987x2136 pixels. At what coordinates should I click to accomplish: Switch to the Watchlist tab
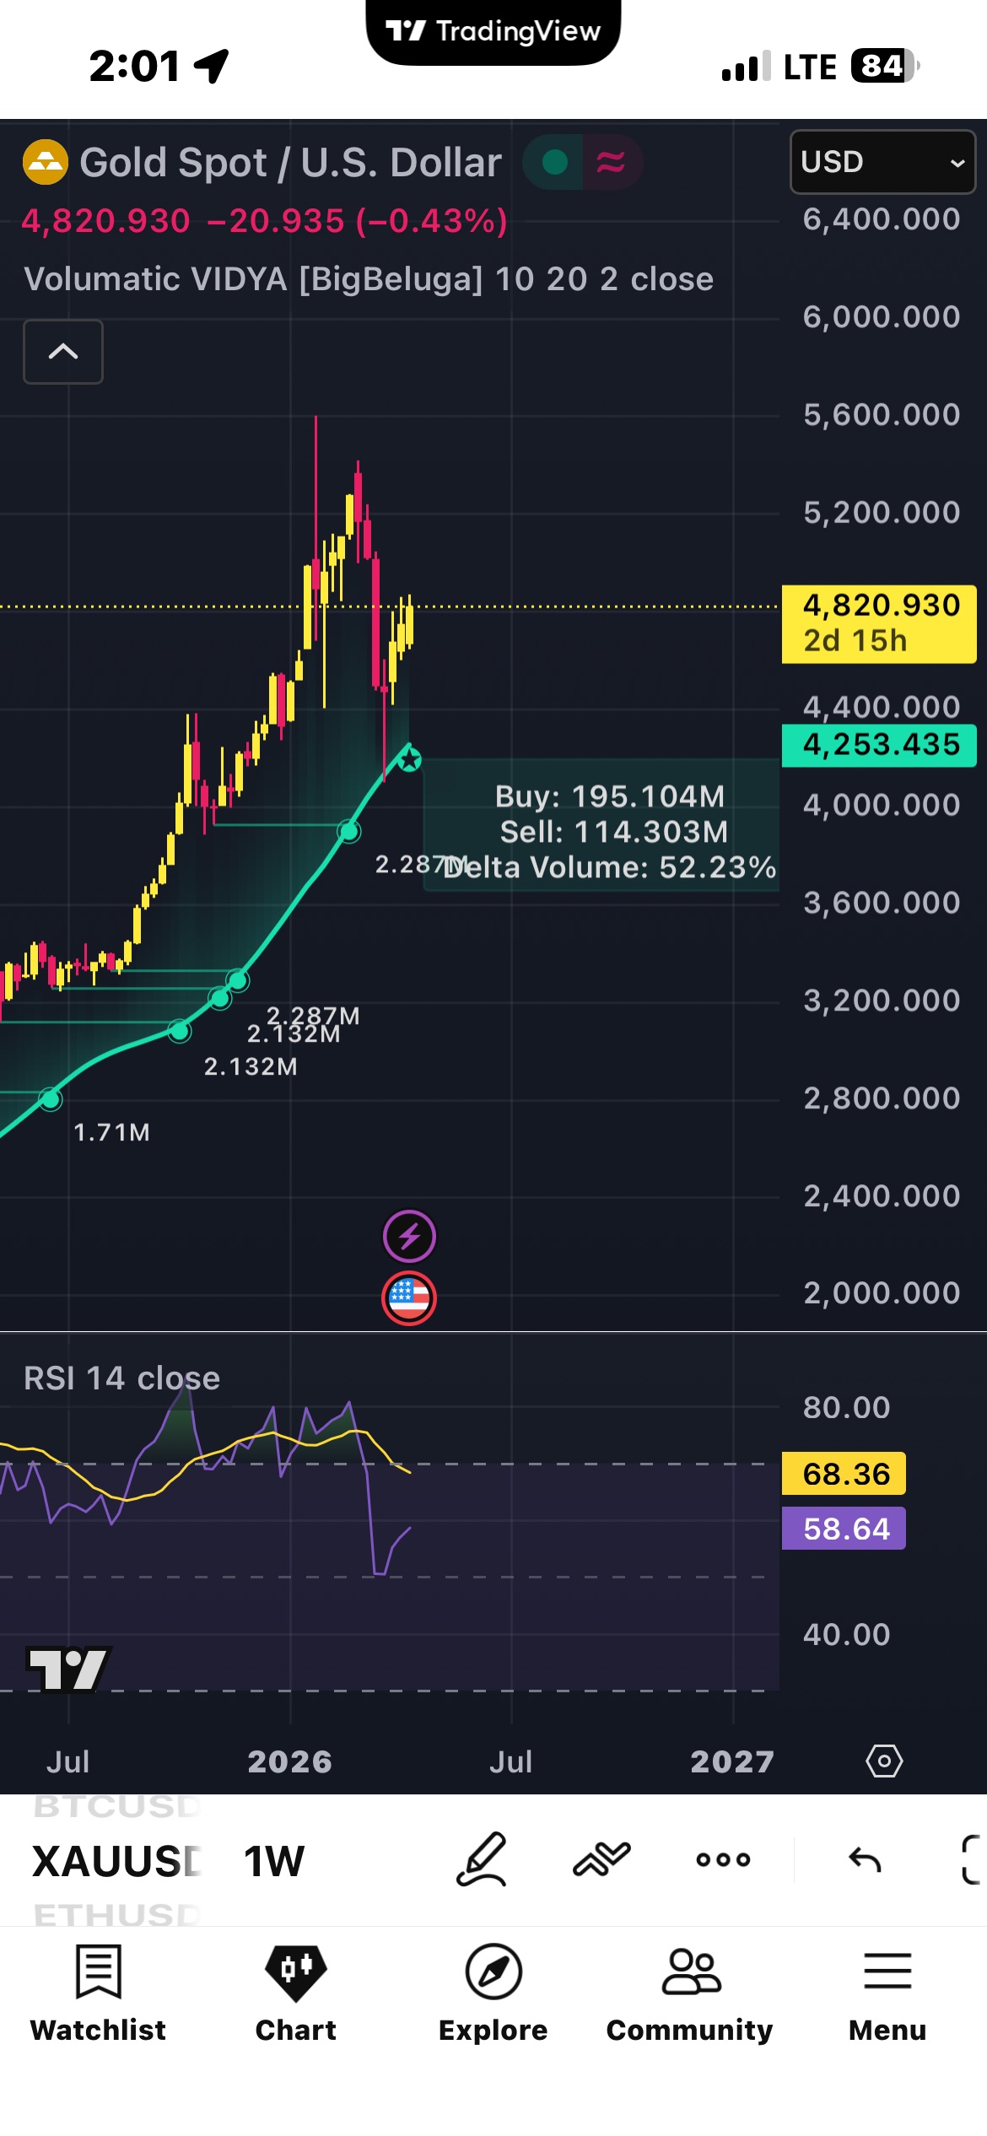(x=99, y=1994)
